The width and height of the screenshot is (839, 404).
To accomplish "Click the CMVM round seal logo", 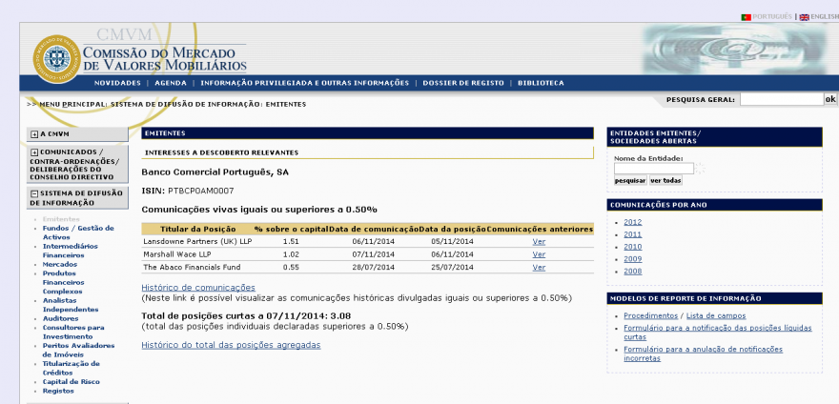I will click(56, 59).
